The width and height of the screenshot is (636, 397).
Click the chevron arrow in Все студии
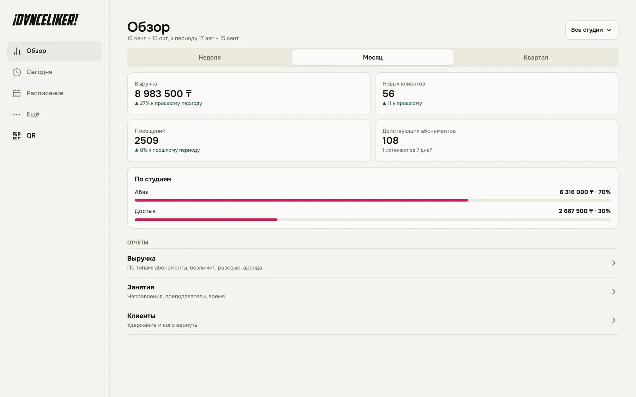pos(609,30)
